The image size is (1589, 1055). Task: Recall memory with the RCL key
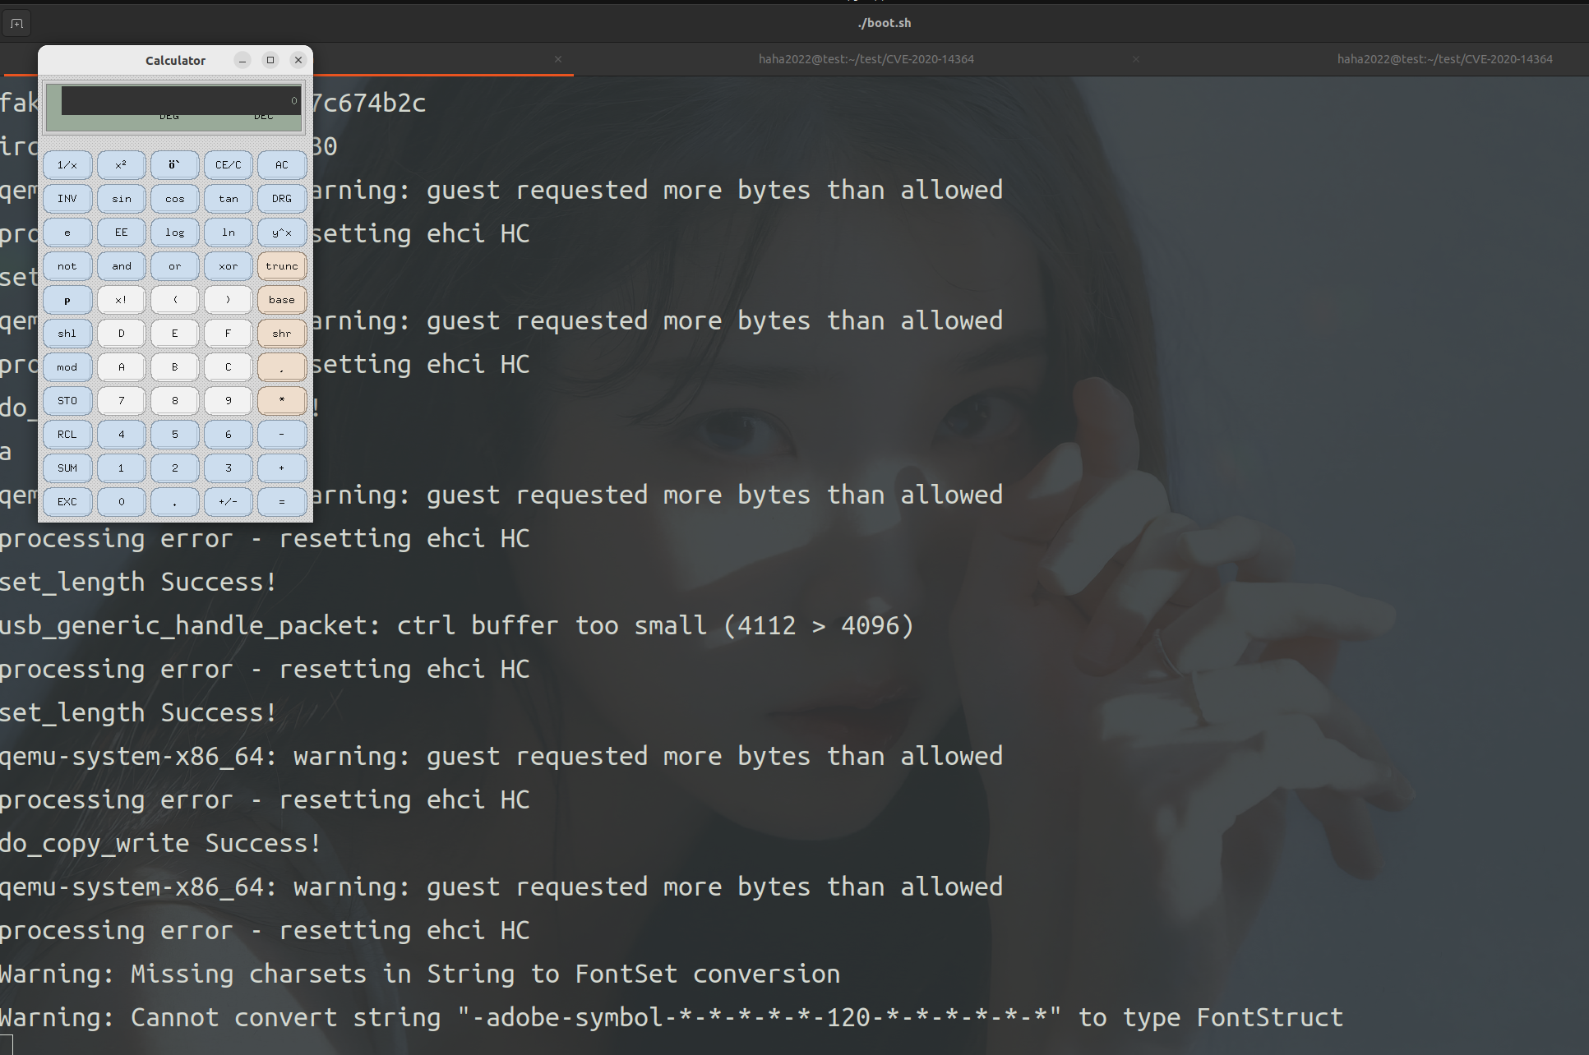tap(67, 435)
